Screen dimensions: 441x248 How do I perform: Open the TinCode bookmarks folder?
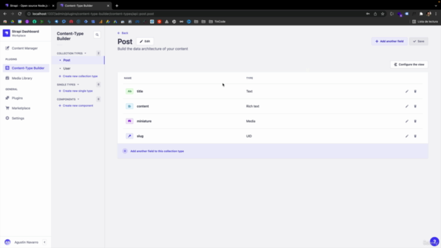tap(217, 21)
